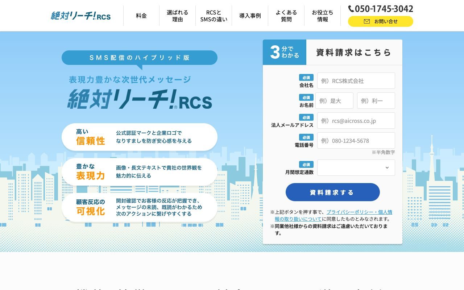Open the よくある質問 menu item
464x290 pixels.
click(x=286, y=16)
